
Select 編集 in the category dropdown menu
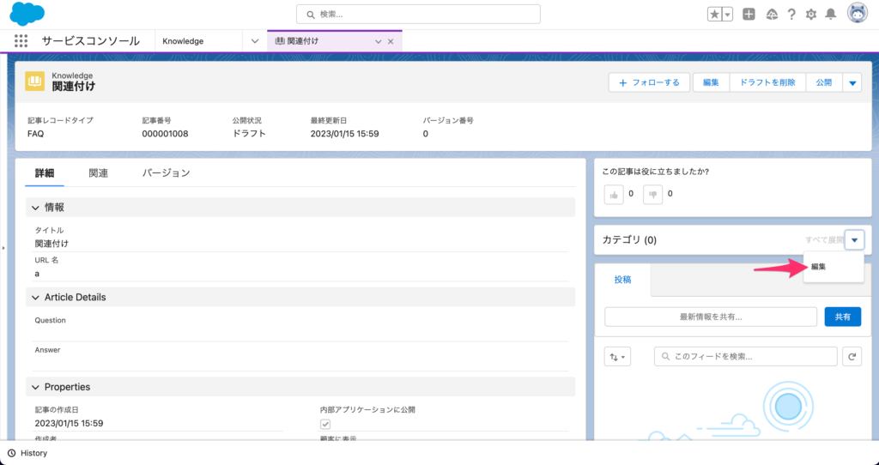[819, 267]
